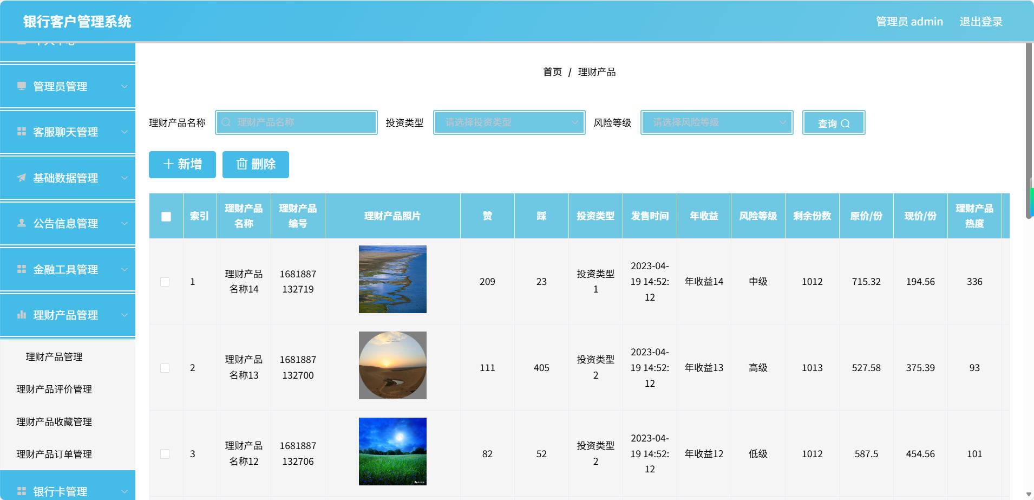Focus the 理财产品名称 search input
The image size is (1034, 500).
(296, 122)
